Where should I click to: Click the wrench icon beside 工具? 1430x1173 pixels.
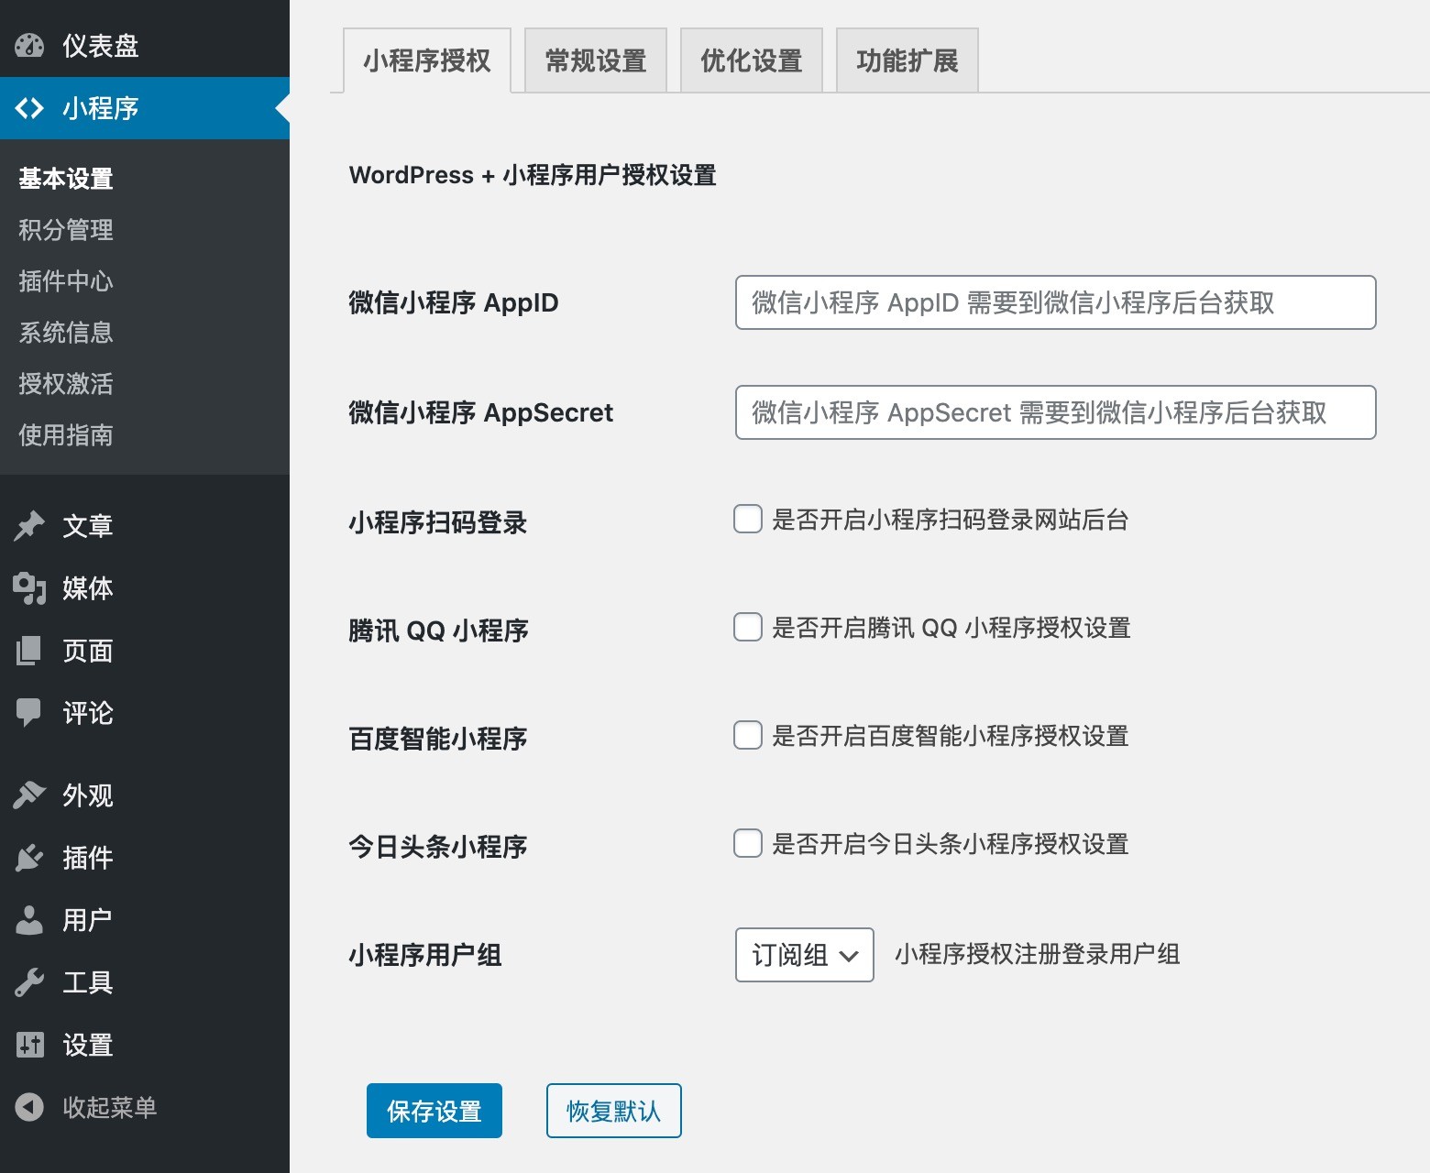tap(29, 982)
